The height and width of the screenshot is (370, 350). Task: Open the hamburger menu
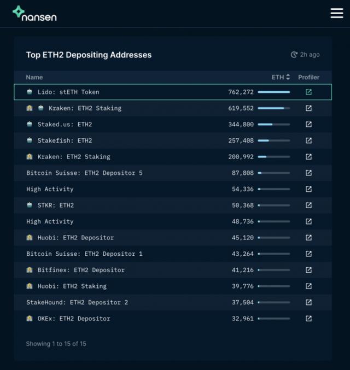(x=337, y=13)
